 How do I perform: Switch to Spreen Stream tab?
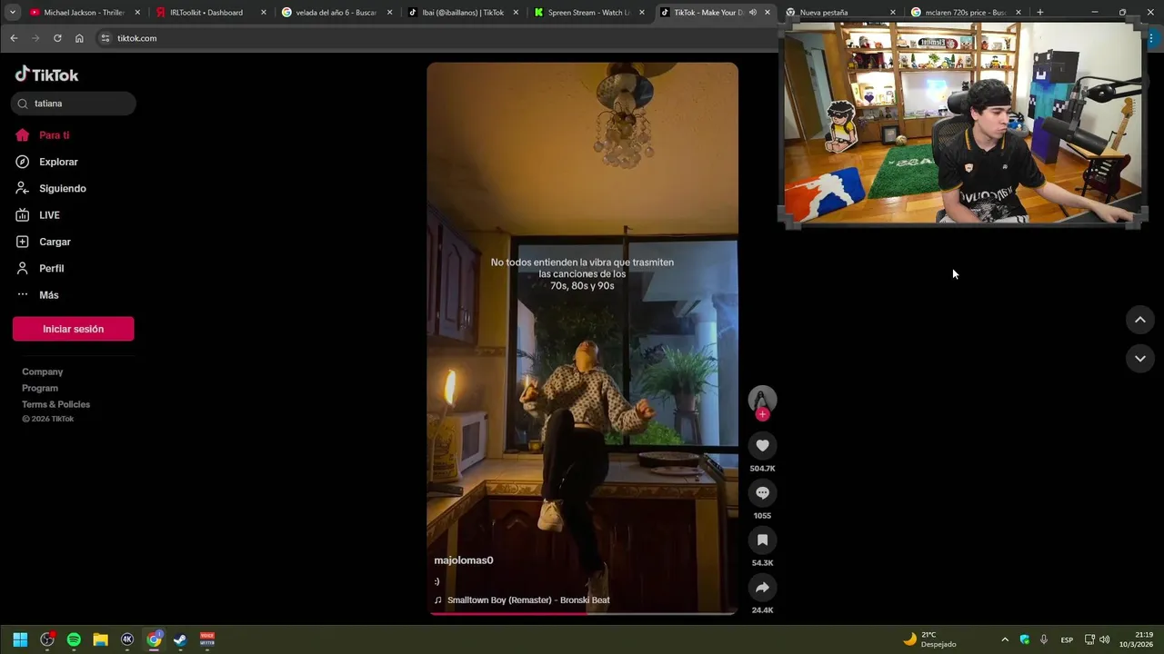pos(587,13)
